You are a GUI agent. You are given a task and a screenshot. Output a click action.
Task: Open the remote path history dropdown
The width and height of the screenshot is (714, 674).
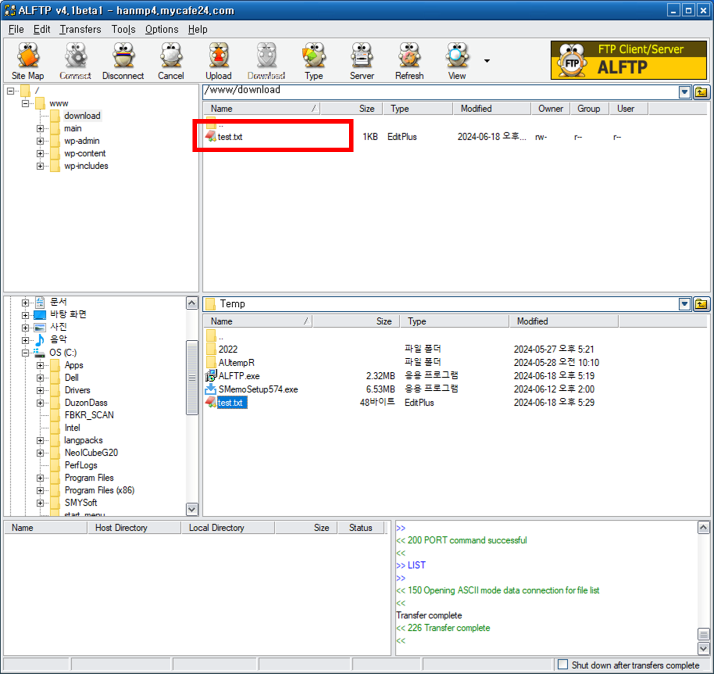click(x=684, y=92)
